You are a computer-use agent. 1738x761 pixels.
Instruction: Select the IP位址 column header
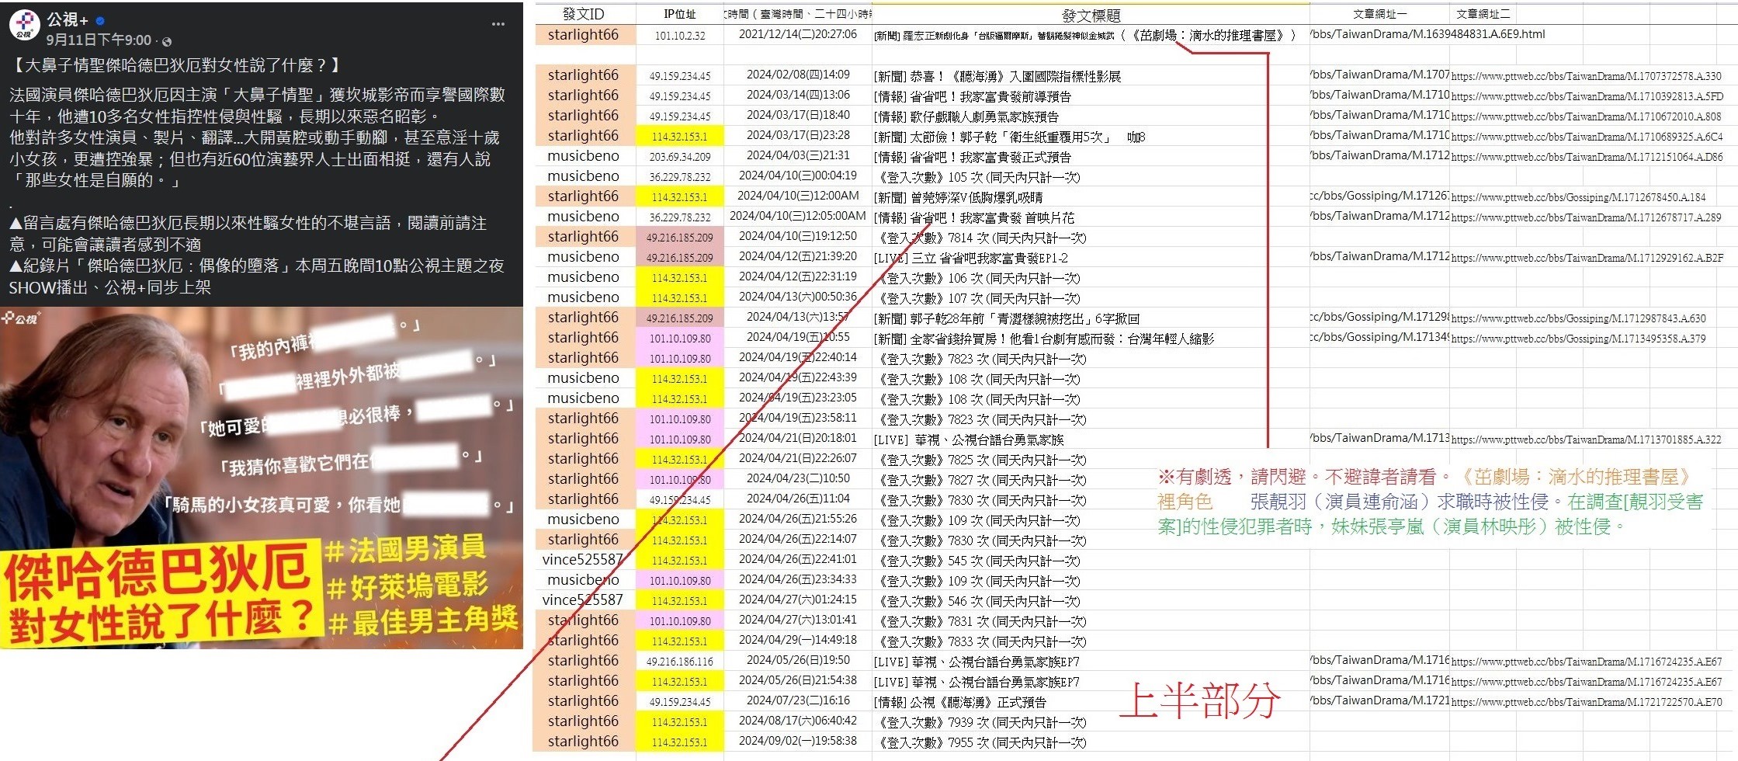tap(679, 14)
